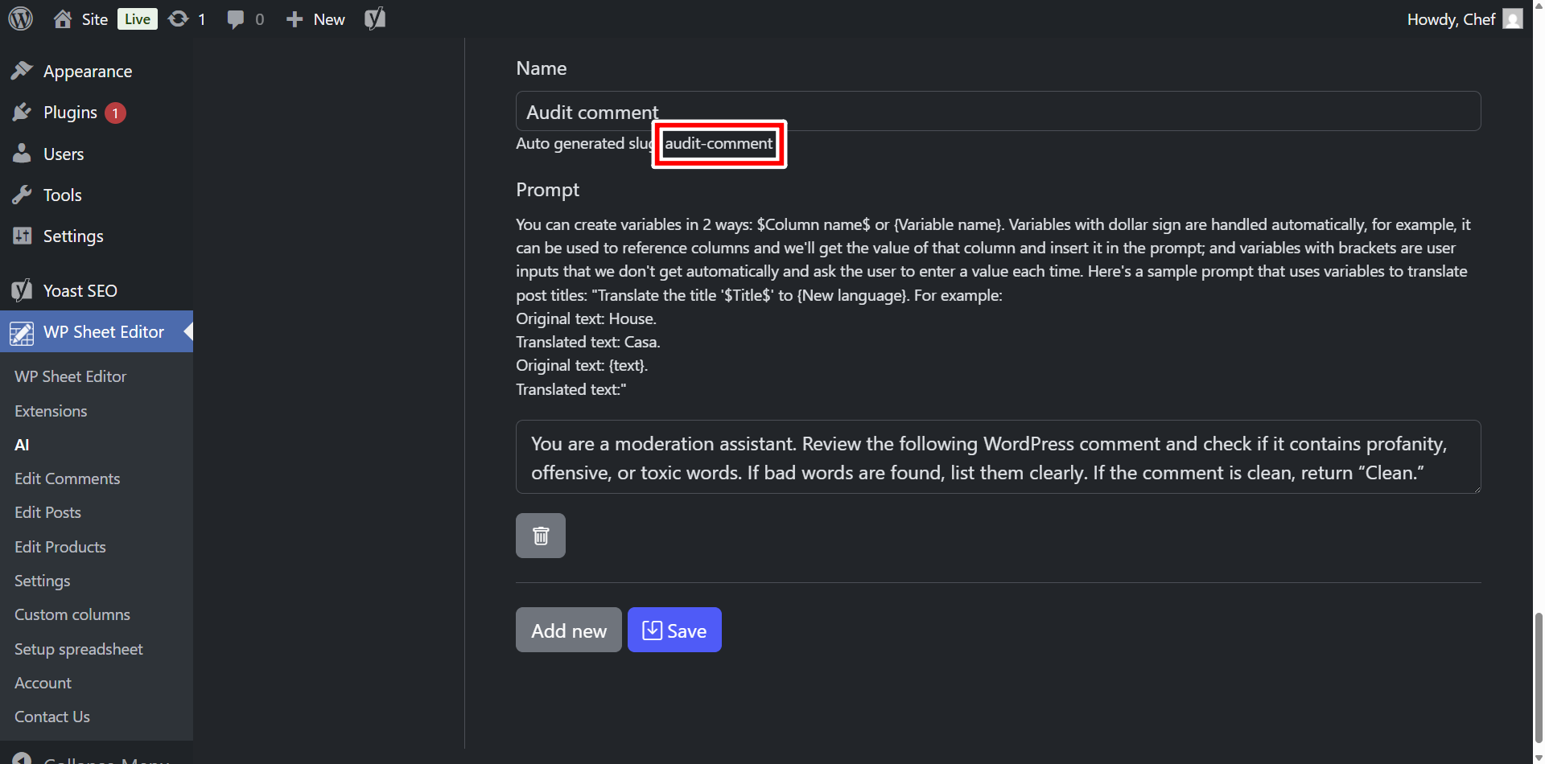
Task: Select Edit Comments submenu item
Action: (68, 479)
